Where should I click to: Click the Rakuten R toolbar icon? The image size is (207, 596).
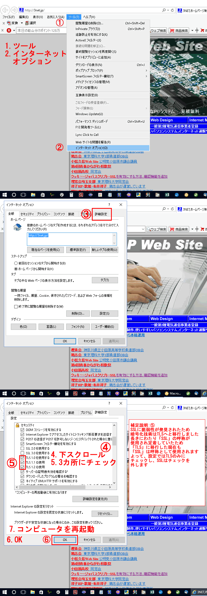click(x=9, y=30)
